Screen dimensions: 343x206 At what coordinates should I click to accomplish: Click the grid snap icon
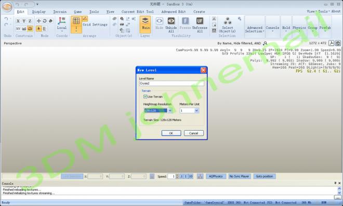76,21
